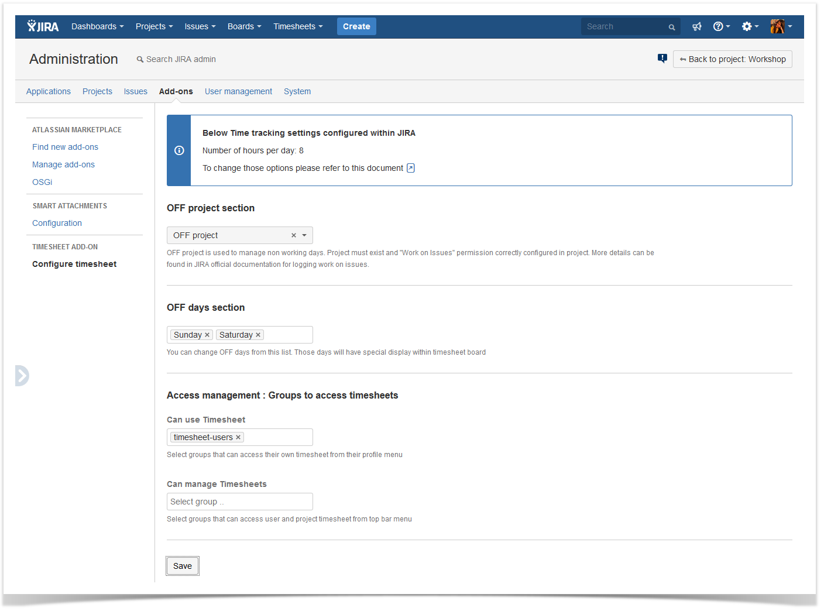Image resolution: width=824 pixels, height=611 pixels.
Task: Open the OSGi link
Action: coord(42,182)
